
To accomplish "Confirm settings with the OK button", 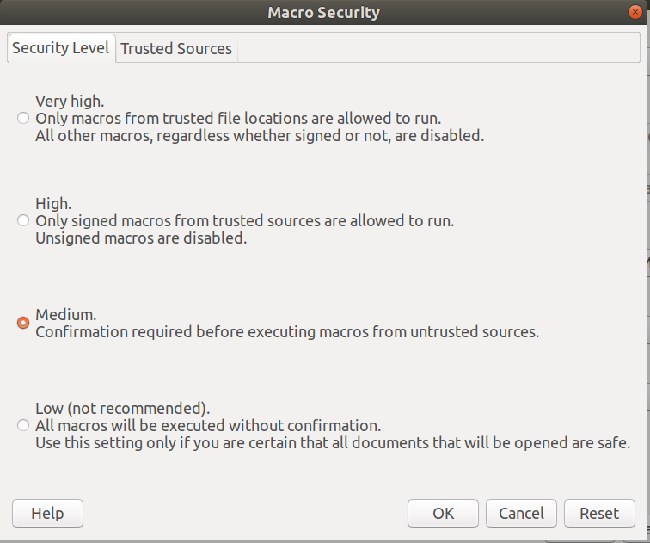I will [443, 514].
